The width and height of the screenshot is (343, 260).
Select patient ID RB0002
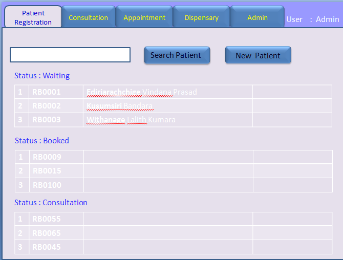pos(47,106)
